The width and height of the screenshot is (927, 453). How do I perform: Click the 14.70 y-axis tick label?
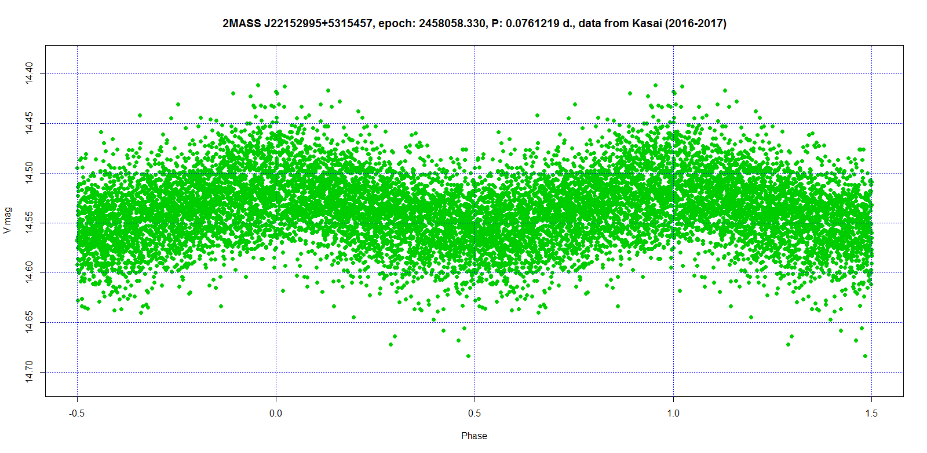(x=30, y=372)
